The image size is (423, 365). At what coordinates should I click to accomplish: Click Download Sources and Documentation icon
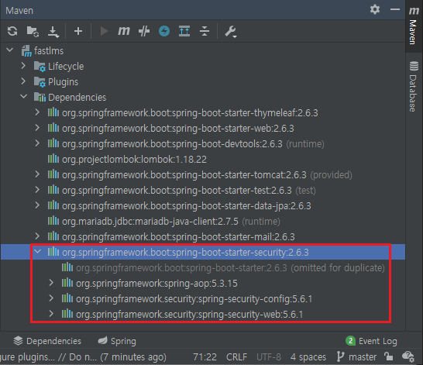point(53,32)
